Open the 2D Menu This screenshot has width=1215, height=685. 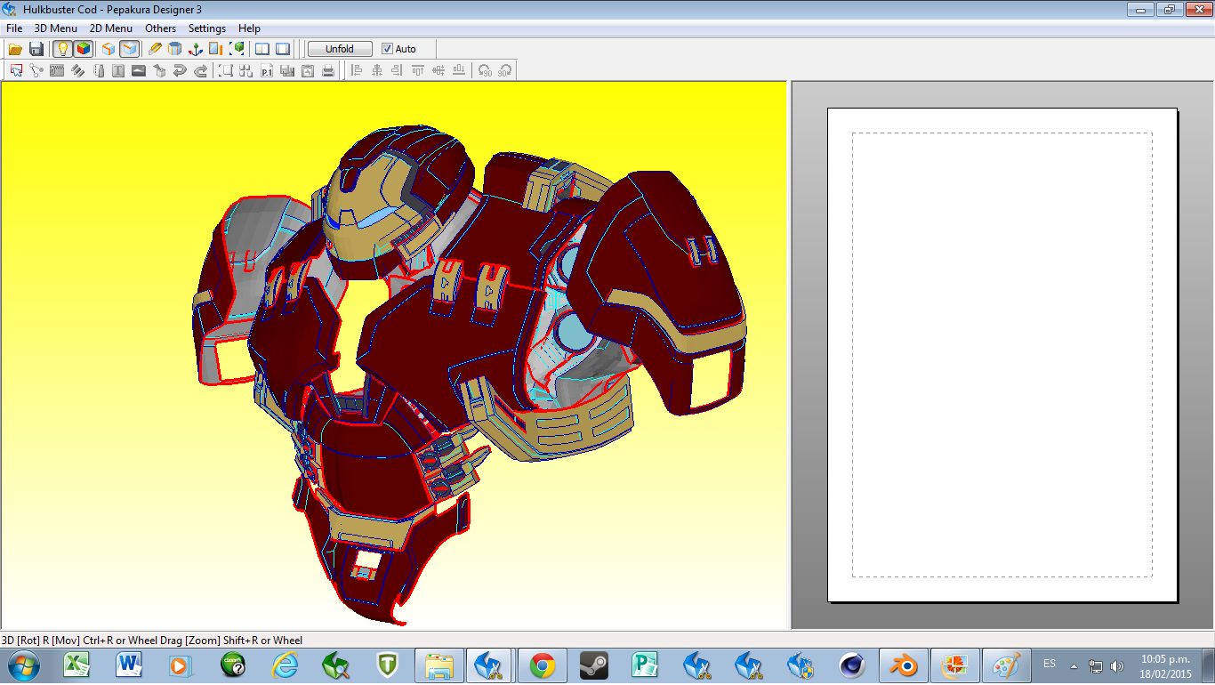[x=111, y=28]
